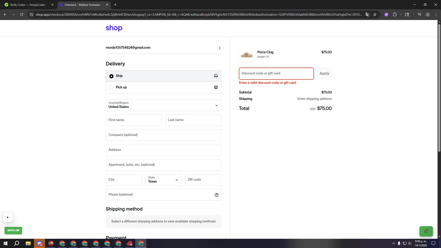Click the green shopping cart floating button
This screenshot has height=248, width=441.
[x=426, y=231]
